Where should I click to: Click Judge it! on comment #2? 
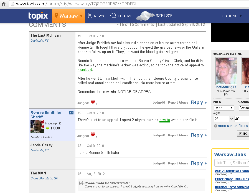[x=159, y=135]
